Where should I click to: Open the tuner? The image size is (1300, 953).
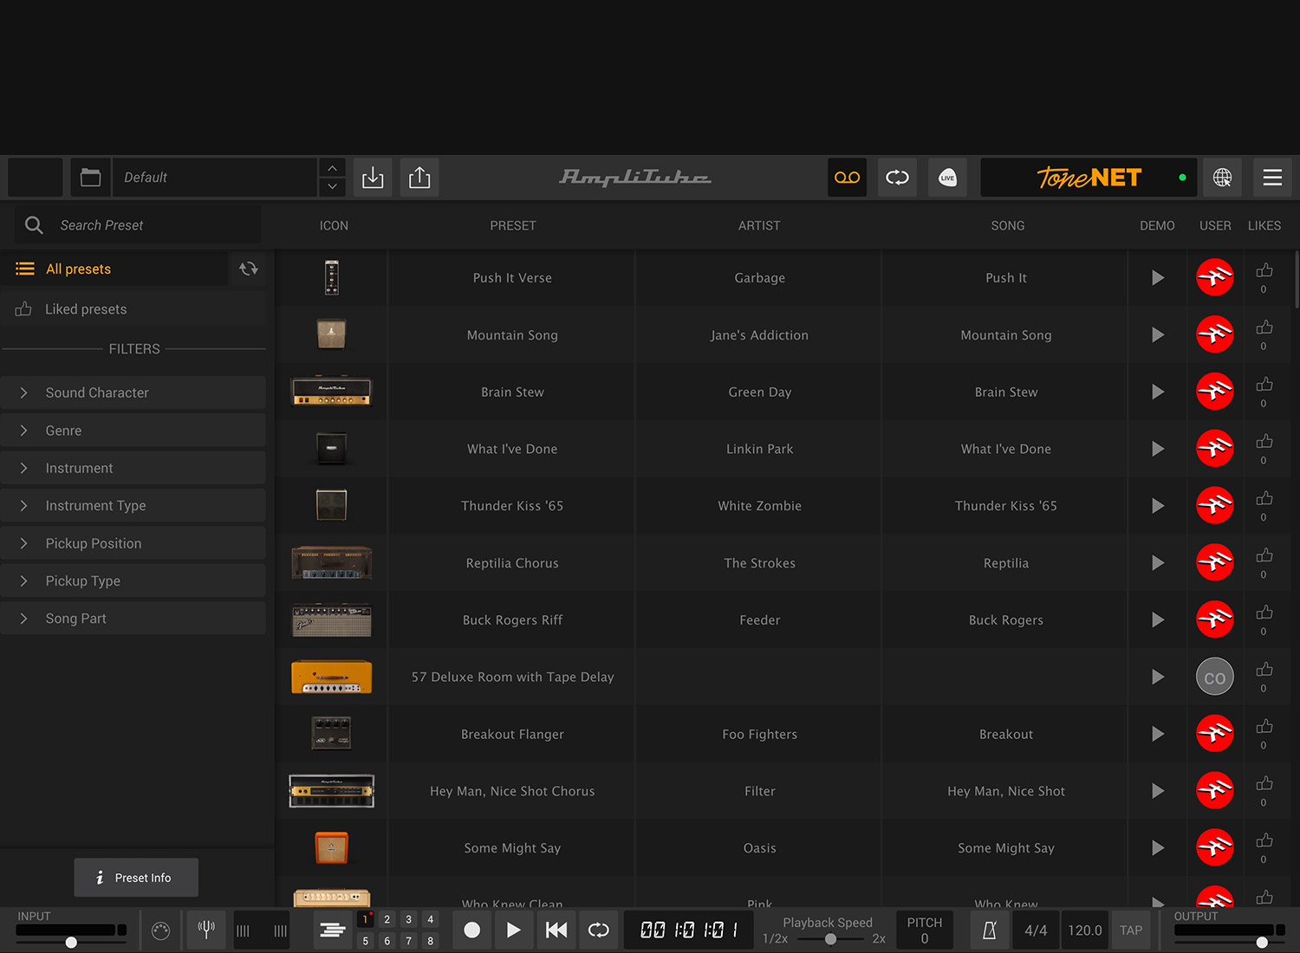point(206,930)
